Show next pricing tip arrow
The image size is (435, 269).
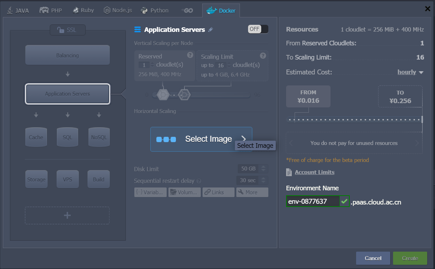tap(417, 143)
